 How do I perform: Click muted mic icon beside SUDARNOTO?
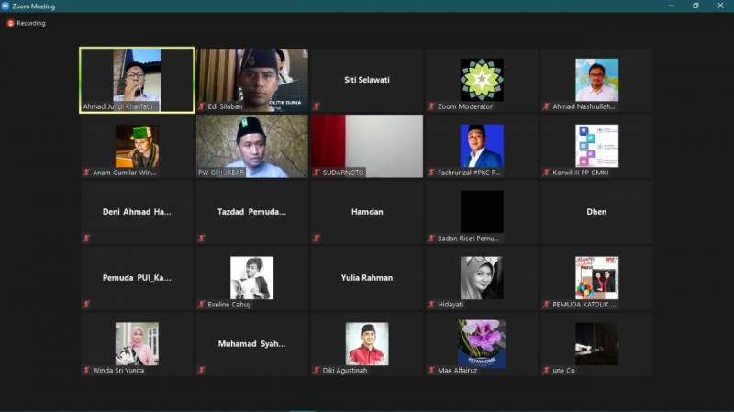click(317, 173)
